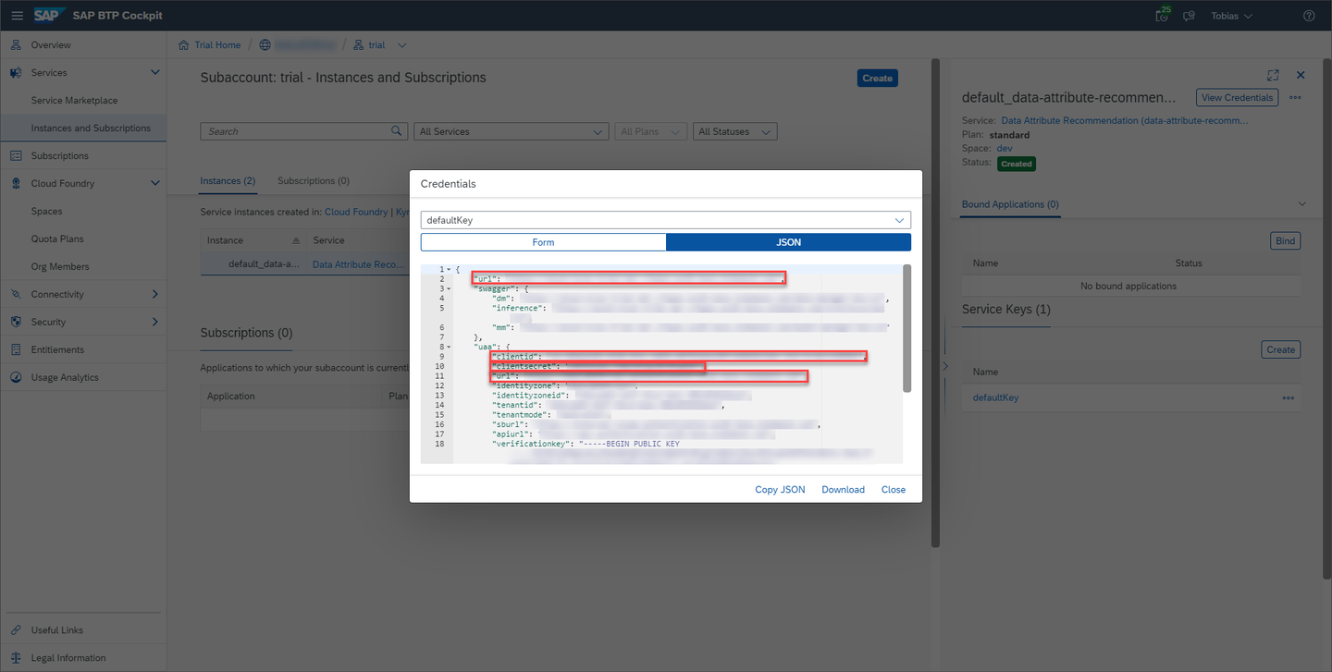Open the All Plans filter dropdown
Image resolution: width=1332 pixels, height=672 pixels.
point(651,131)
